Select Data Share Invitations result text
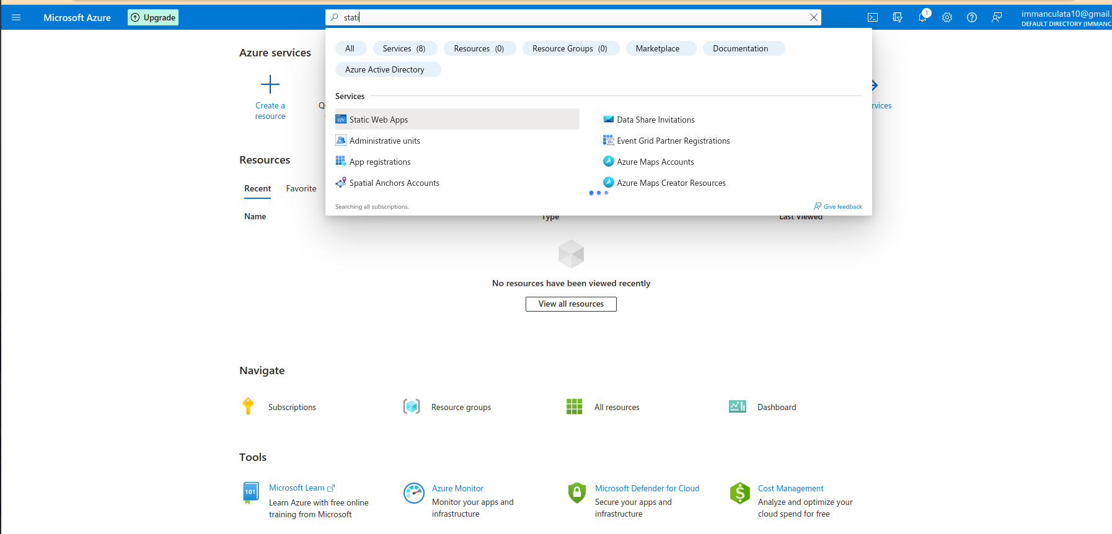This screenshot has height=534, width=1112. (656, 120)
